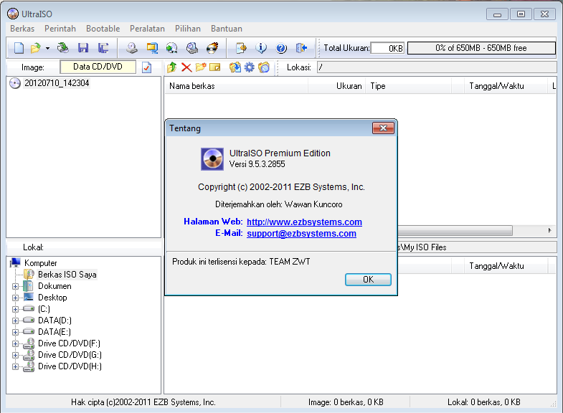Sort by Nama berkas column header

(236, 86)
